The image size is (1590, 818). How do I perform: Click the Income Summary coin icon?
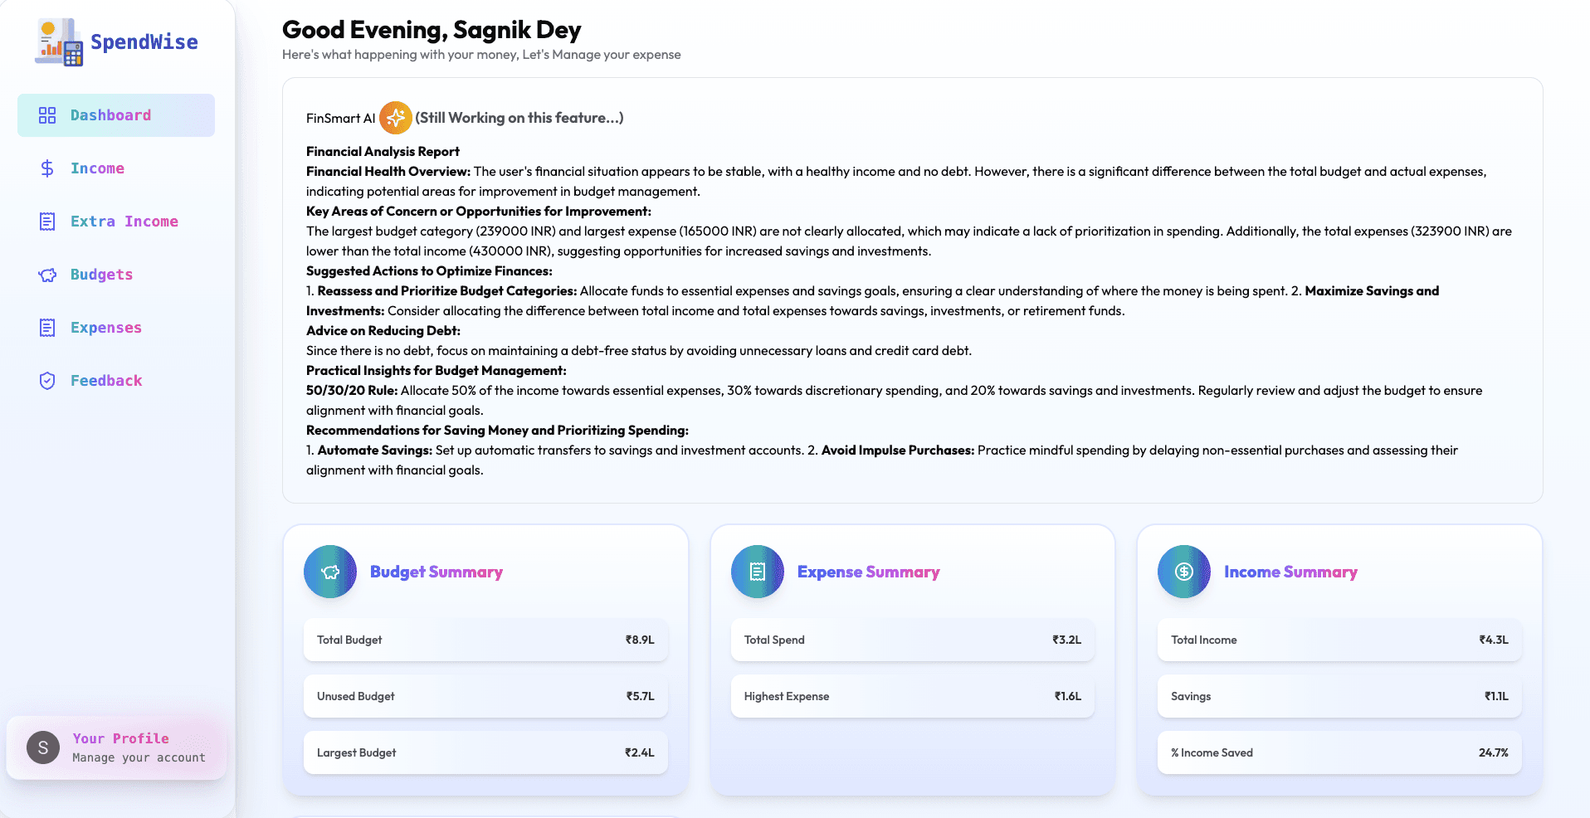click(x=1184, y=572)
